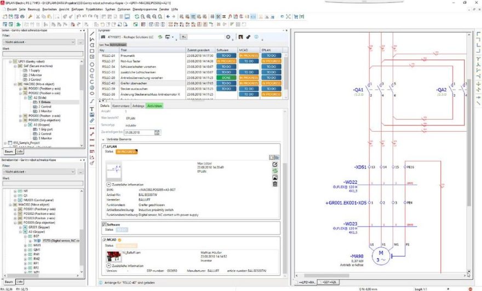Collapse 'Zusätzliche Information' under MCAD
482x291 pixels.
point(108,265)
